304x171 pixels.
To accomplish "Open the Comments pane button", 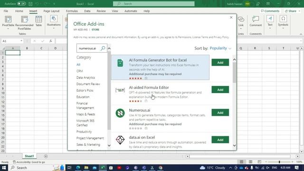I will click(x=270, y=11).
